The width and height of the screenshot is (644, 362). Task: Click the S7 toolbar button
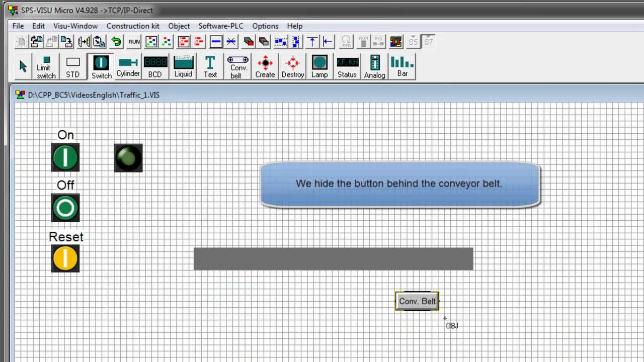[428, 42]
